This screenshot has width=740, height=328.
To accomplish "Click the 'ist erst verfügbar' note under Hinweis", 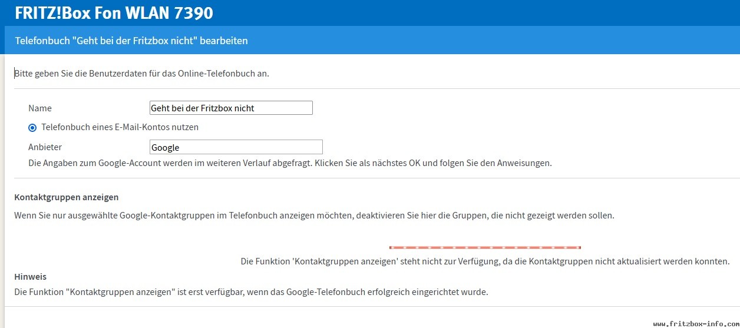I will click(251, 291).
